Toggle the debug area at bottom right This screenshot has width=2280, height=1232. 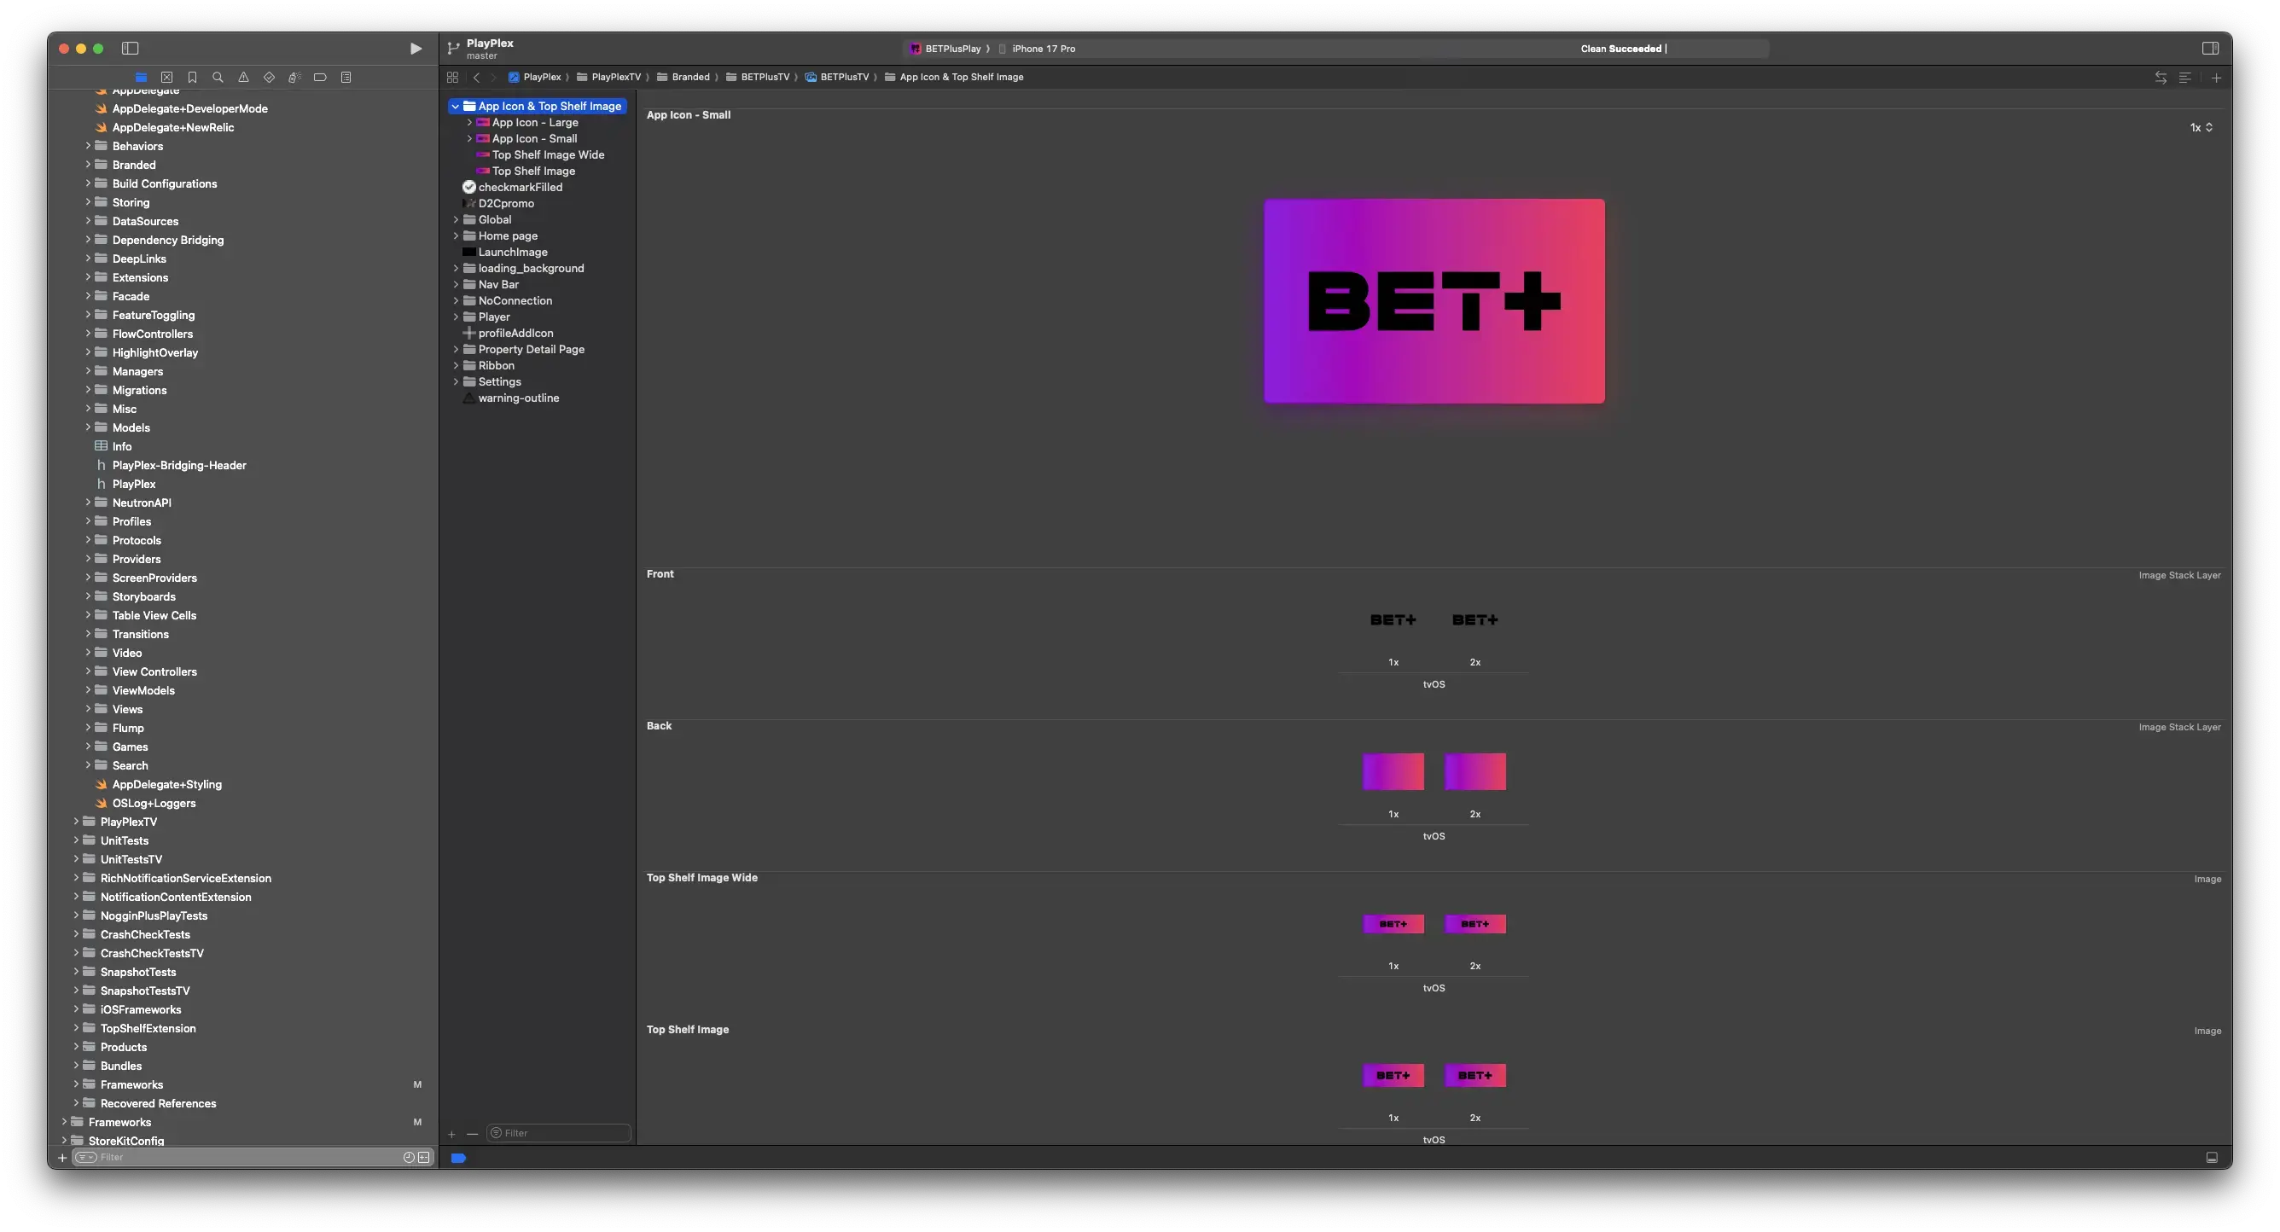pos(2212,1158)
